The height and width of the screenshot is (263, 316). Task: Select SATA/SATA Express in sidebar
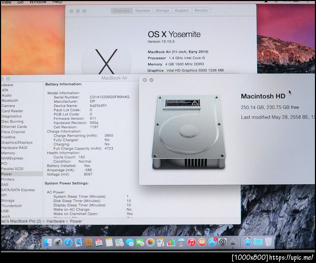[18, 190]
